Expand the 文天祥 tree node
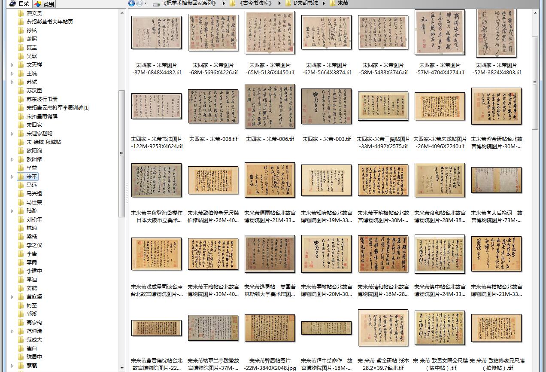The image size is (546, 372). (12, 65)
